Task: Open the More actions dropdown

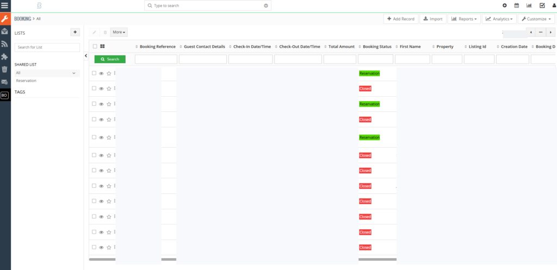Action: pyautogui.click(x=119, y=32)
